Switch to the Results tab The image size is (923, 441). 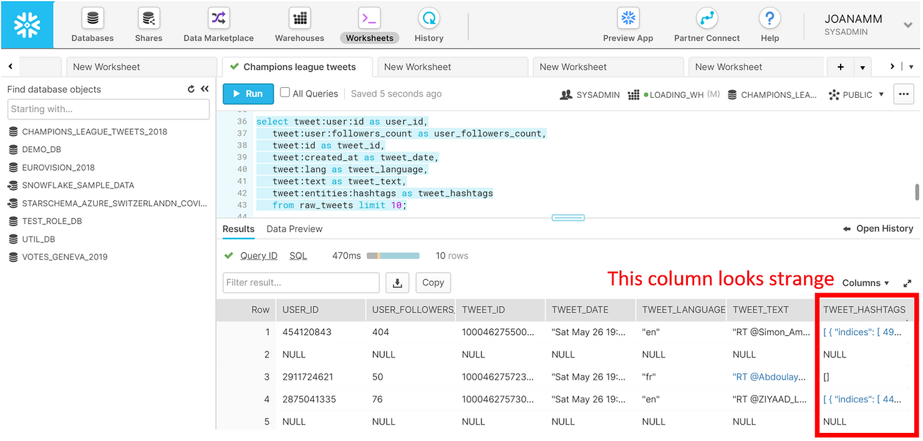(238, 229)
